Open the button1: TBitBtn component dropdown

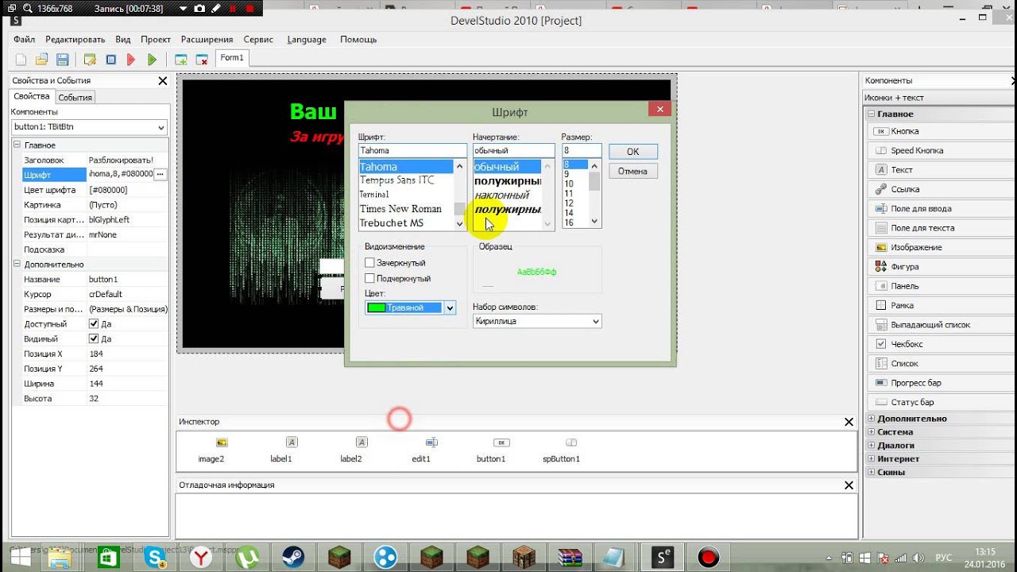[x=161, y=127]
